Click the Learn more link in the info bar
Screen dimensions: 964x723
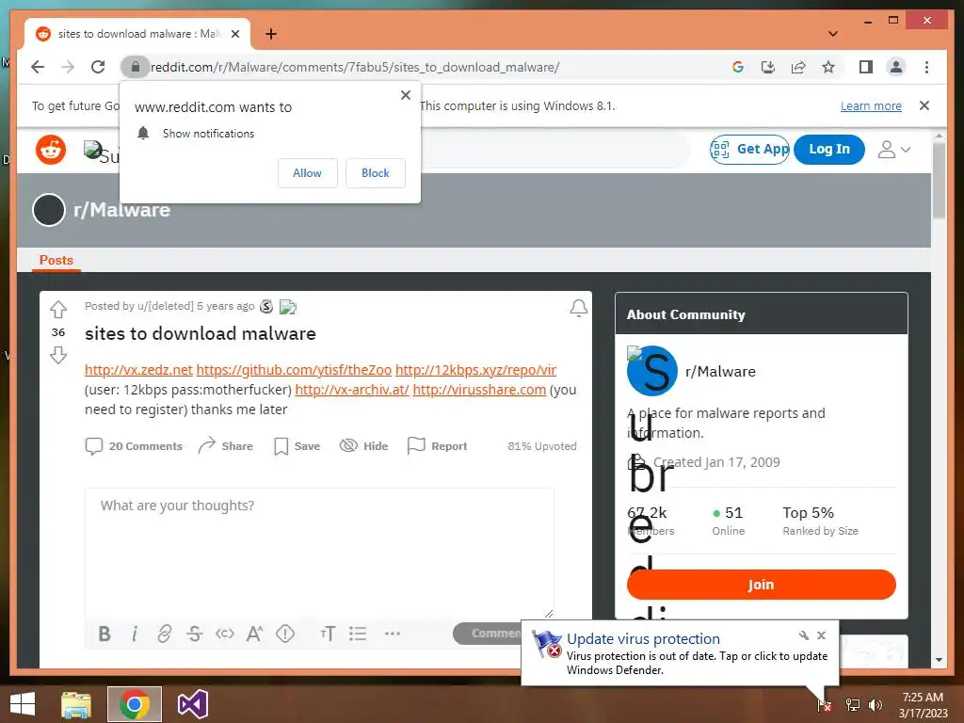pos(871,105)
